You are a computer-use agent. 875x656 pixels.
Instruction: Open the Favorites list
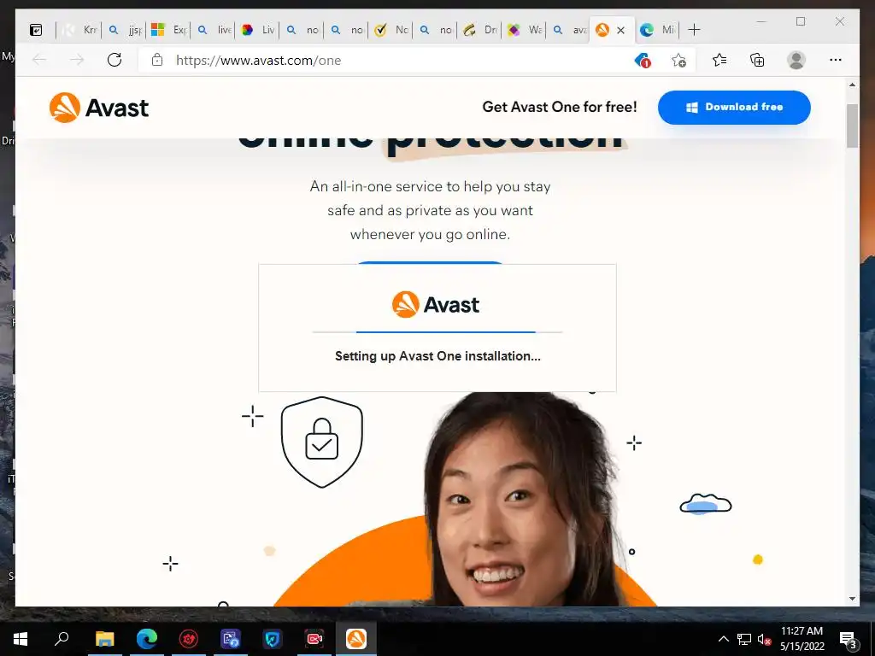click(x=719, y=60)
